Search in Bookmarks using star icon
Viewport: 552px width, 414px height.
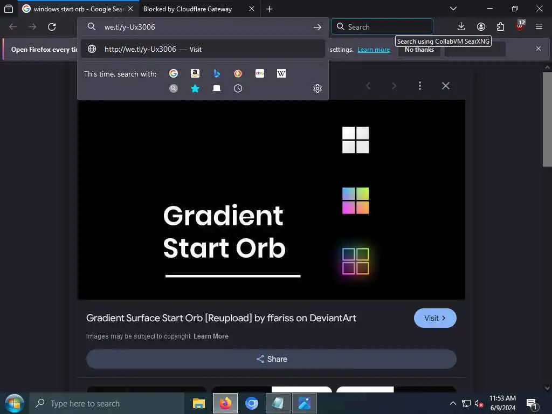[x=195, y=88]
